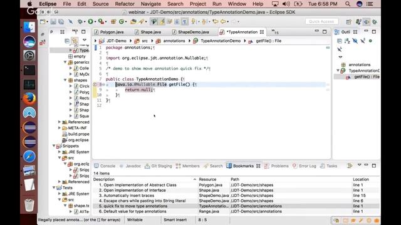This screenshot has height=225, width=401.
Task: Open Finder from the Dock
Action: click(x=29, y=27)
